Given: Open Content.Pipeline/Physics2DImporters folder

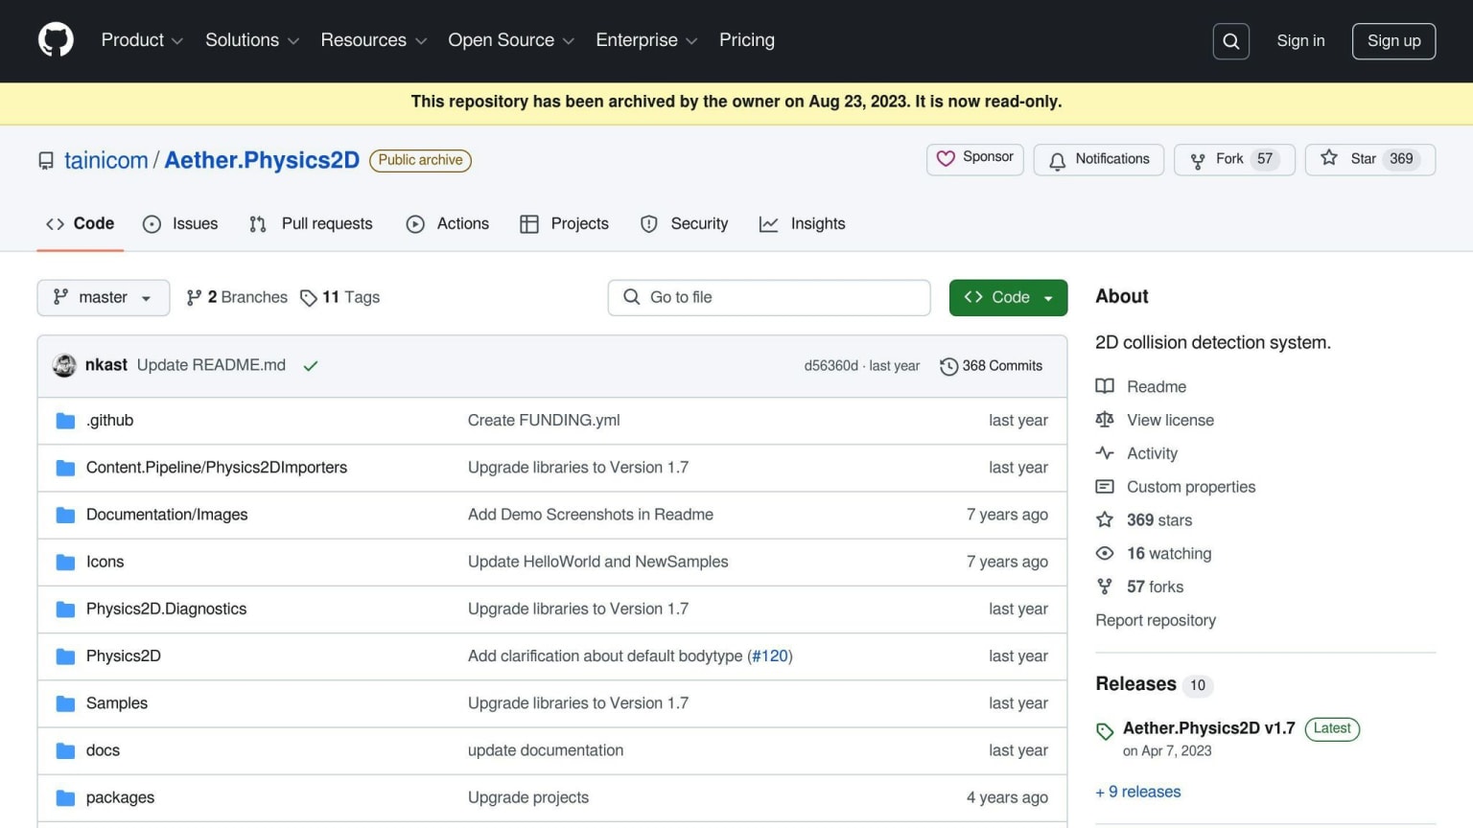Looking at the screenshot, I should 217,468.
